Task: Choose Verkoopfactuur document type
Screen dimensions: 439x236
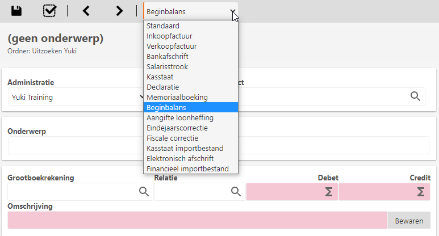Action: point(172,47)
